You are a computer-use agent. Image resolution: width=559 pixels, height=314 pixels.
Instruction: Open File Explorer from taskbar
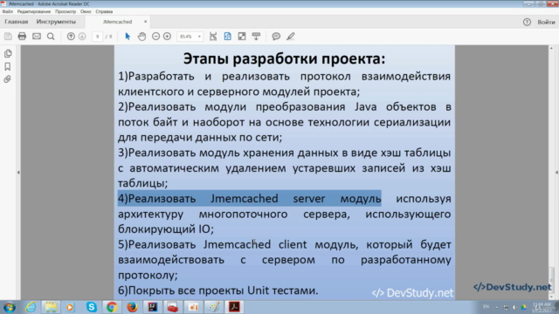(x=51, y=307)
